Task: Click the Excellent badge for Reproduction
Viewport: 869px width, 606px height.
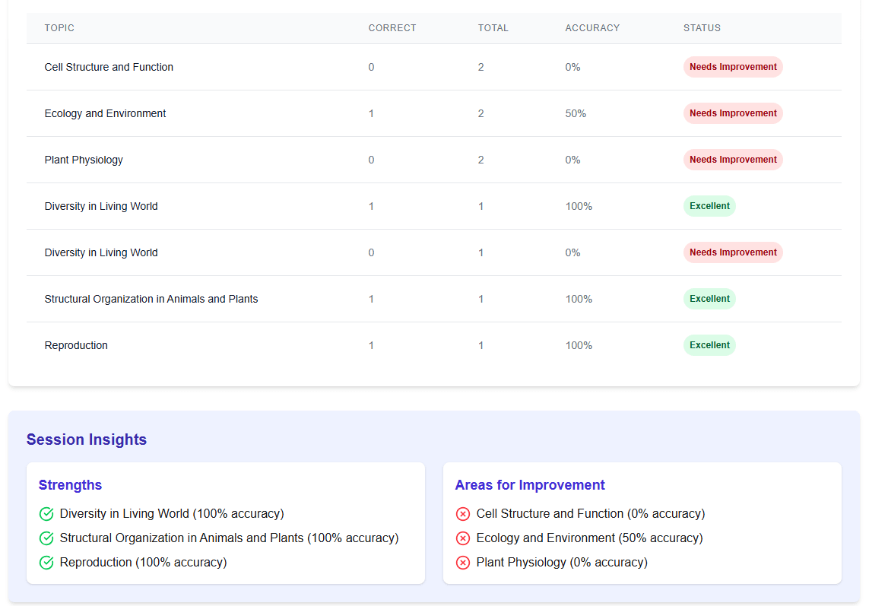Action: click(709, 345)
